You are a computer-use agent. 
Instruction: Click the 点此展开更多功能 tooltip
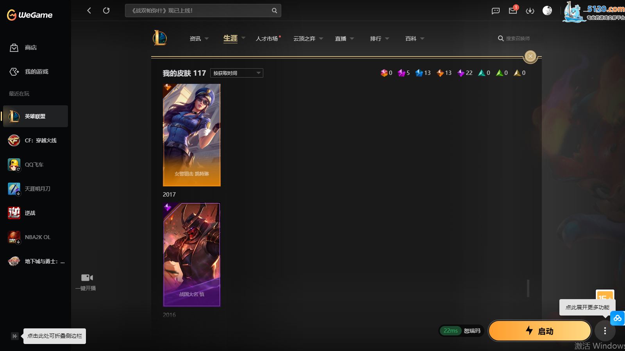coord(587,307)
